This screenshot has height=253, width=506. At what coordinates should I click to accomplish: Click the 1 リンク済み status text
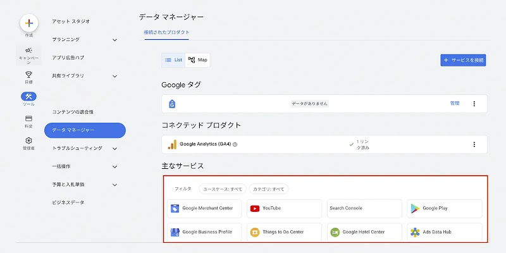362,145
